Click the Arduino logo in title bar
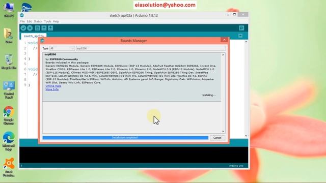Viewport: 326px width, 183px height. coord(22,15)
